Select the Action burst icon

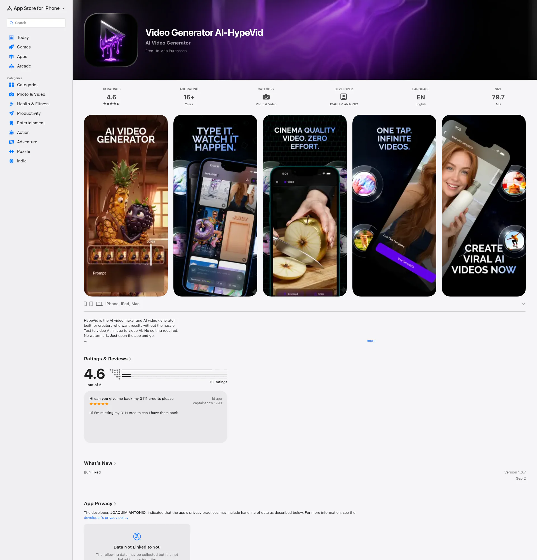point(11,132)
